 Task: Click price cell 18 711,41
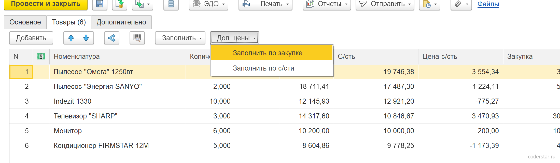[314, 87]
